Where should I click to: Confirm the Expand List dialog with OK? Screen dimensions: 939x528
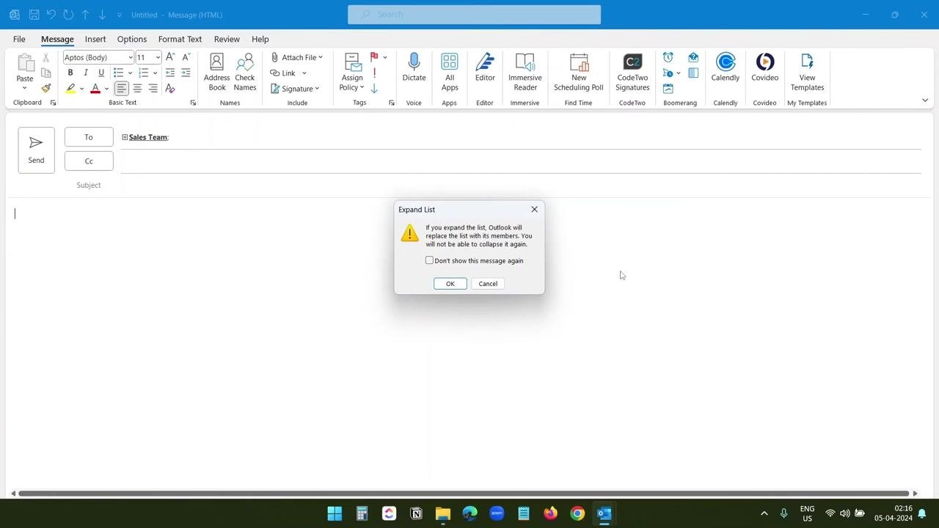450,284
